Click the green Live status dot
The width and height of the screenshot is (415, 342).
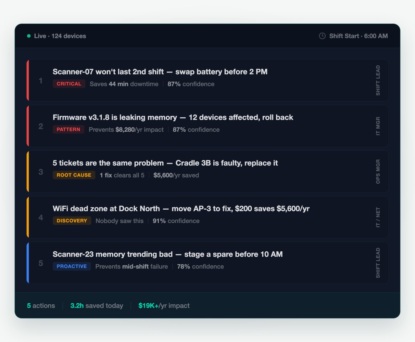click(29, 36)
